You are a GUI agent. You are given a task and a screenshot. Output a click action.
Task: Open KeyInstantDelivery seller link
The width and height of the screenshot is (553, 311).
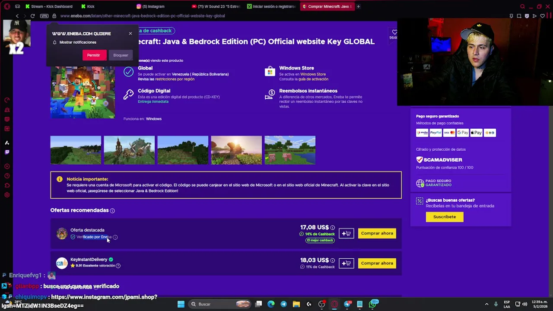tap(89, 259)
